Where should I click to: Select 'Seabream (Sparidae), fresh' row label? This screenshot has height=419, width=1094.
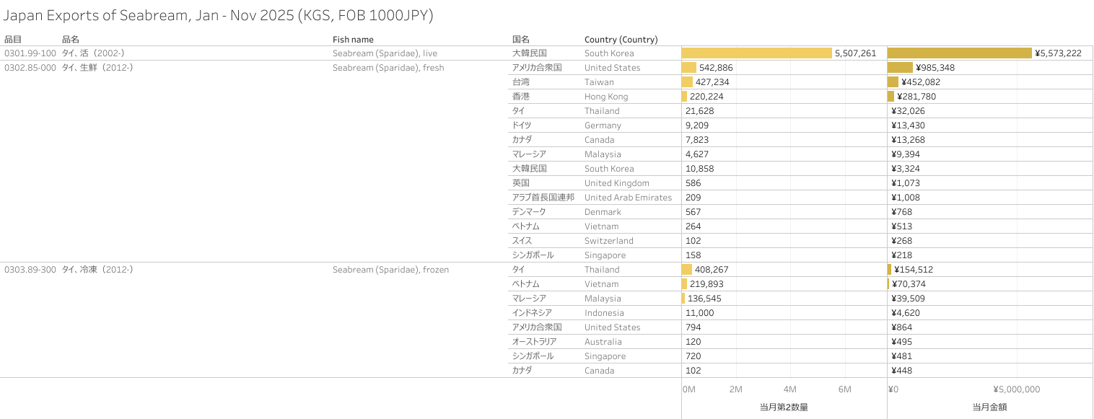(388, 68)
